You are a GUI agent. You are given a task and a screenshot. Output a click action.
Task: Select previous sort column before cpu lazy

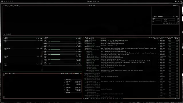pyautogui.click(x=170, y=37)
